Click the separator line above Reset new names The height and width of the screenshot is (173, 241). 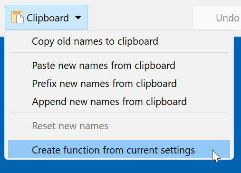[119, 113]
